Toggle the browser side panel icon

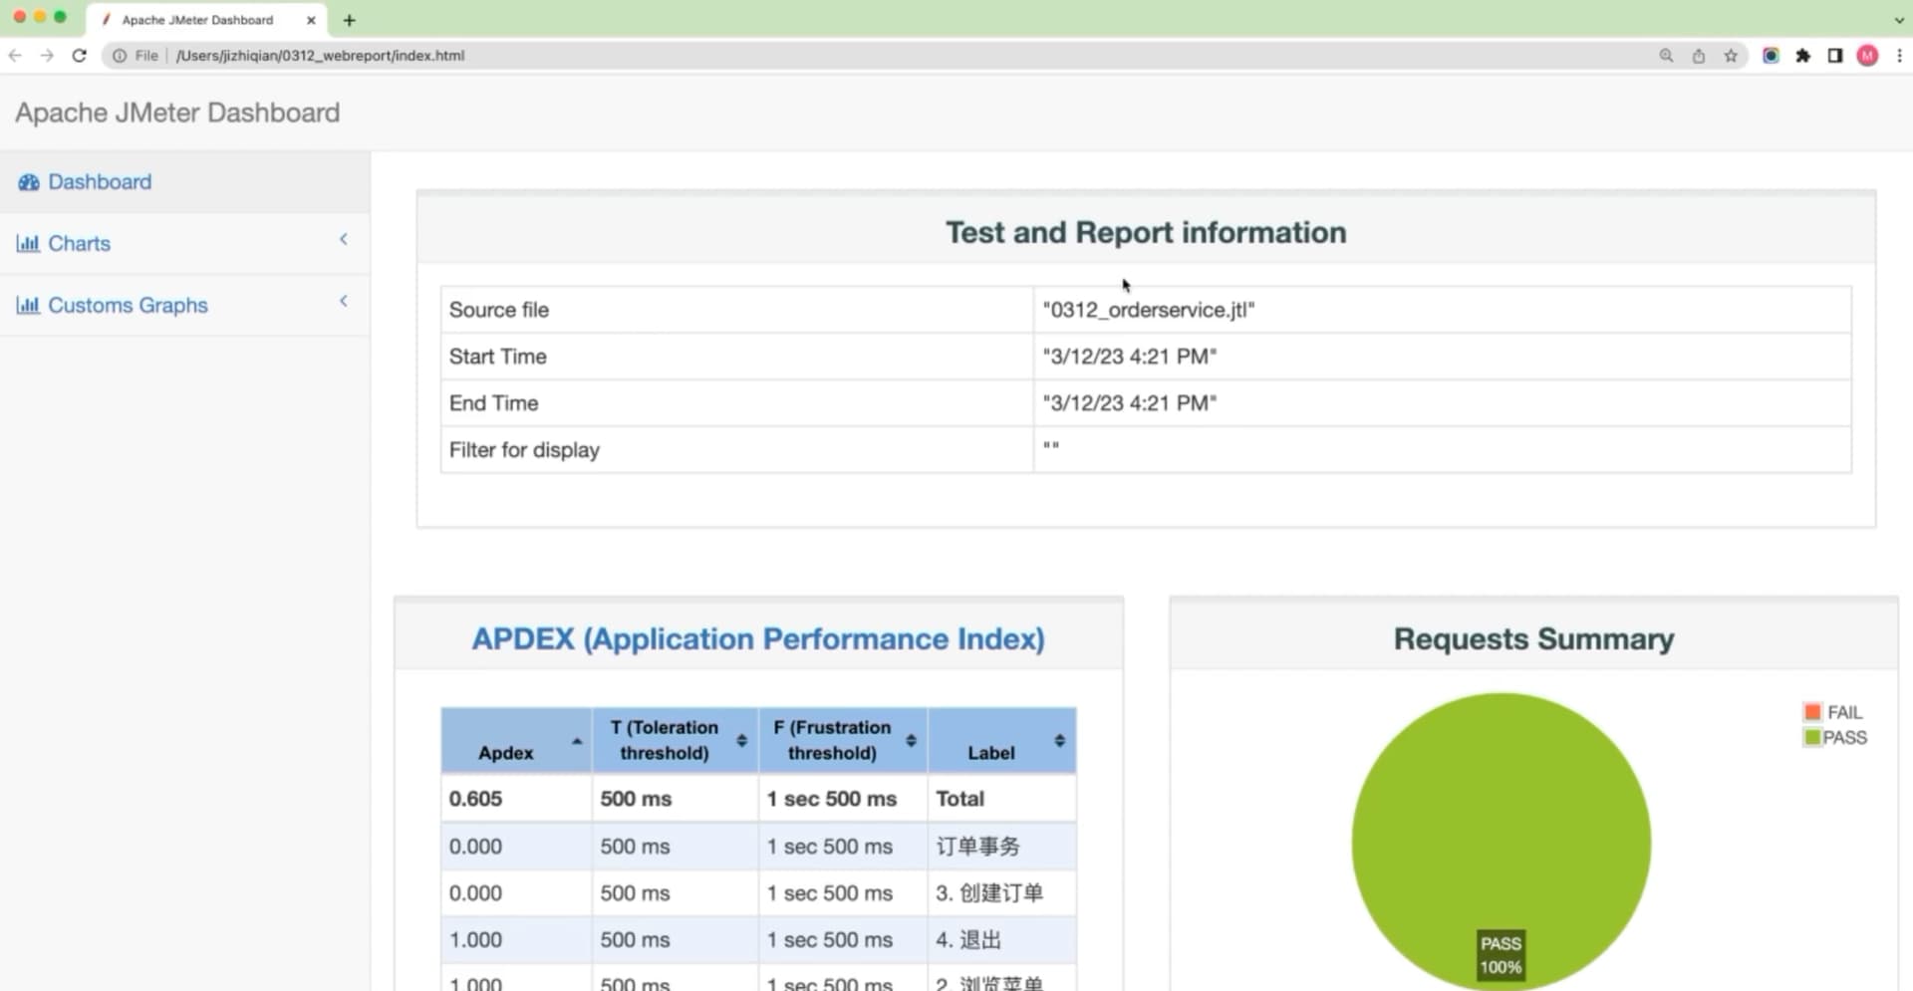coord(1835,56)
